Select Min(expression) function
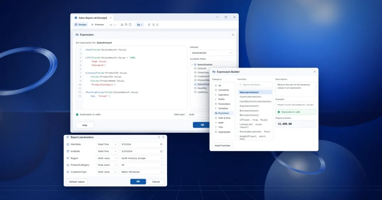382x200 pixels. pyautogui.click(x=249, y=111)
